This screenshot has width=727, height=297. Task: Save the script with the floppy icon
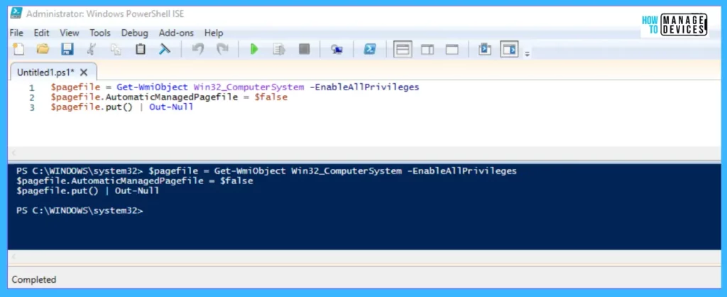[67, 49]
